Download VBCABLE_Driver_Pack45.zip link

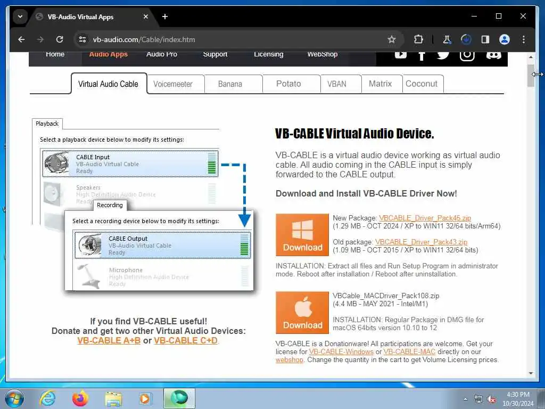425,218
